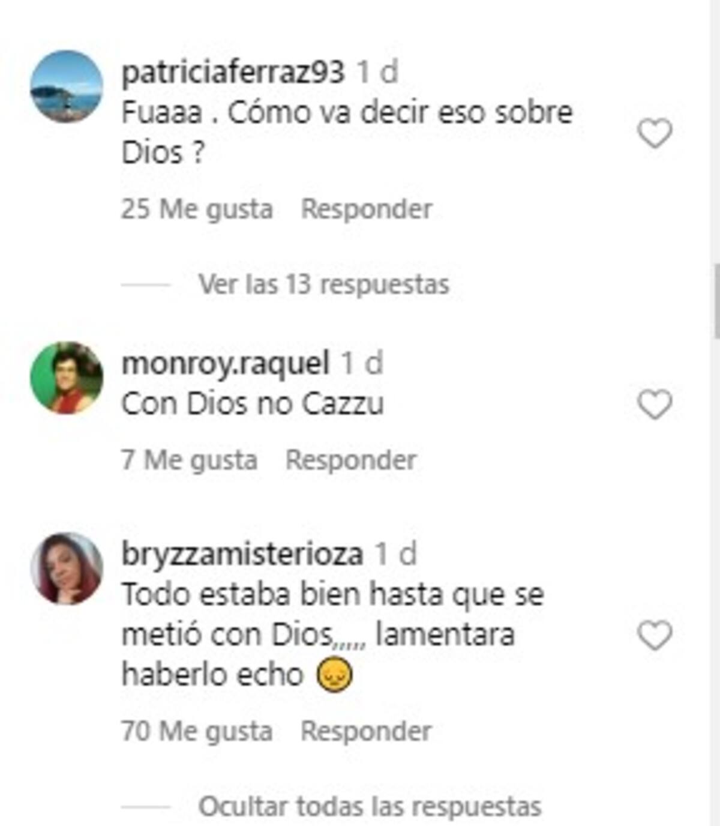Like patriciaferraz93's comment with the heart

tap(655, 133)
